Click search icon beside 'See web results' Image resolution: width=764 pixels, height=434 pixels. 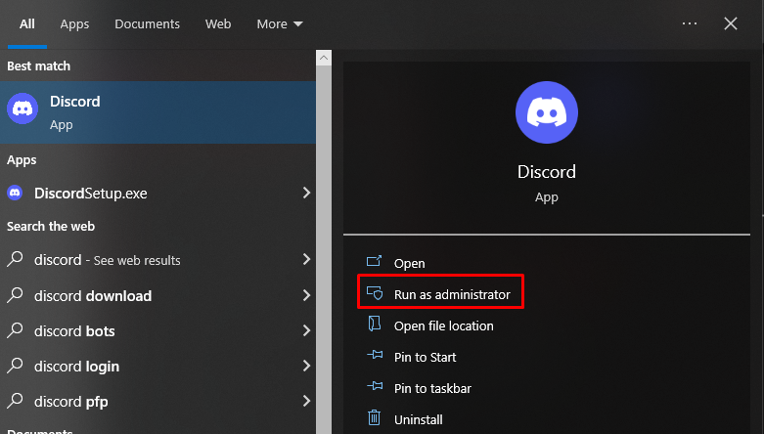[15, 259]
